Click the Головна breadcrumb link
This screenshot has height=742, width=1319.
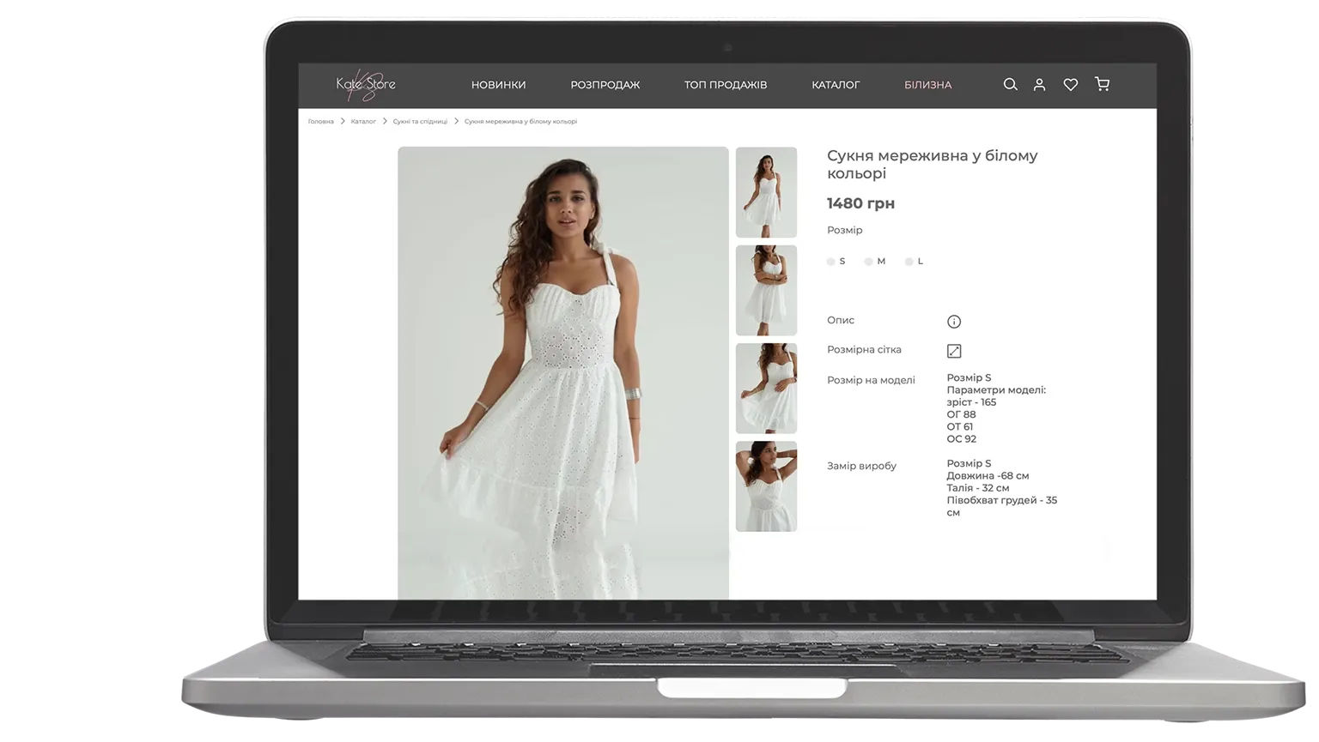(x=320, y=122)
